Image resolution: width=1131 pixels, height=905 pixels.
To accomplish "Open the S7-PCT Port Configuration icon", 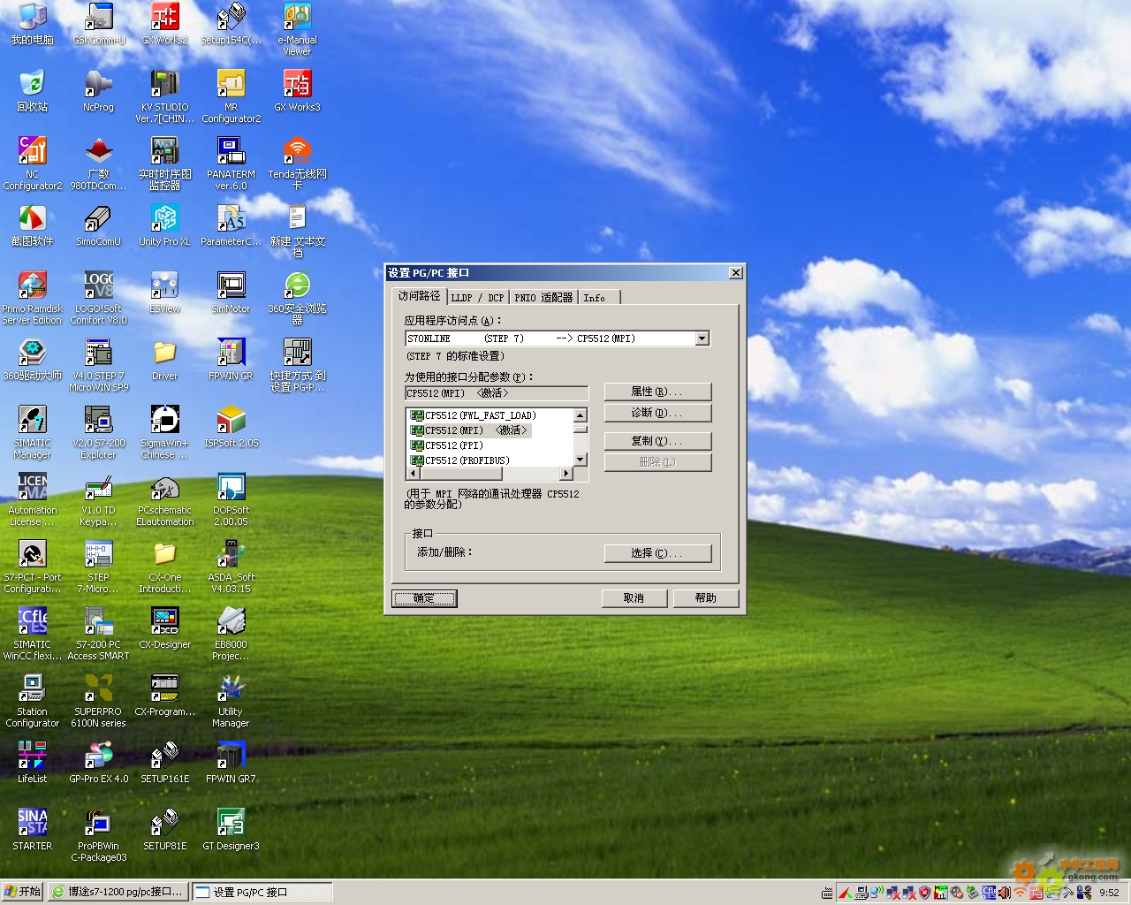I will [33, 566].
